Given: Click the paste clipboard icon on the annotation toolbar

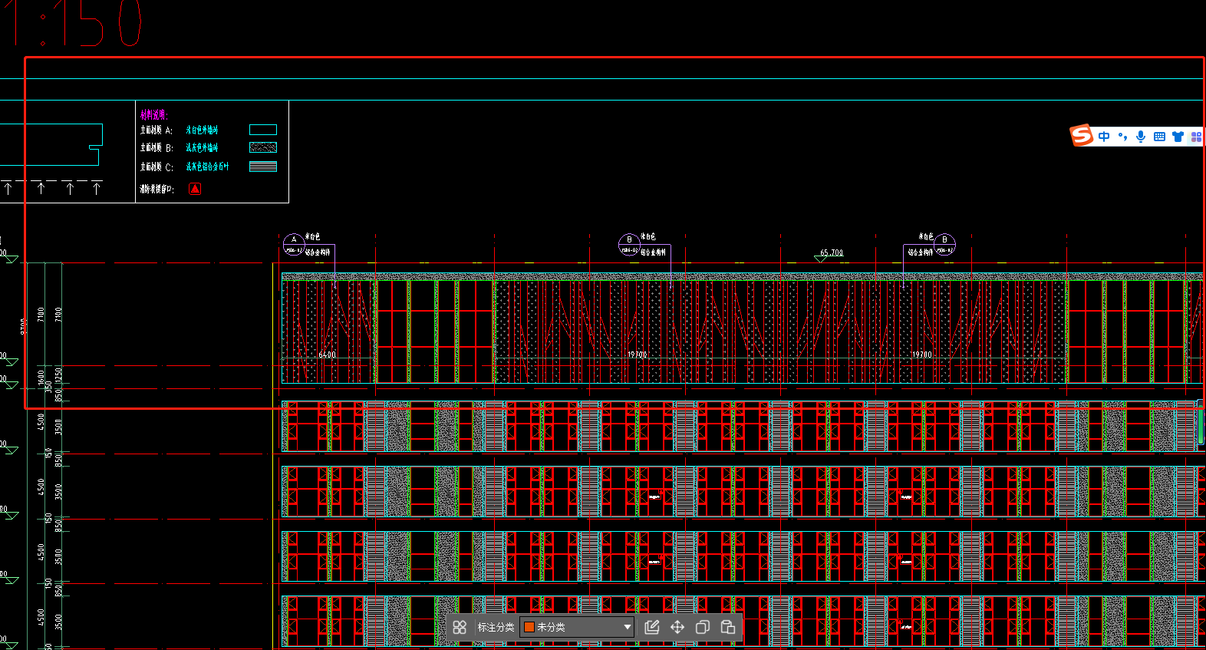Looking at the screenshot, I should tap(728, 627).
